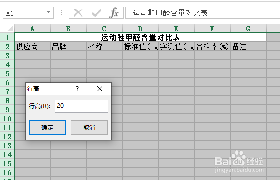Click the formula bar text 运动鞋甲醛含量对比表
Screen dimensions: 280x180
tap(170, 13)
